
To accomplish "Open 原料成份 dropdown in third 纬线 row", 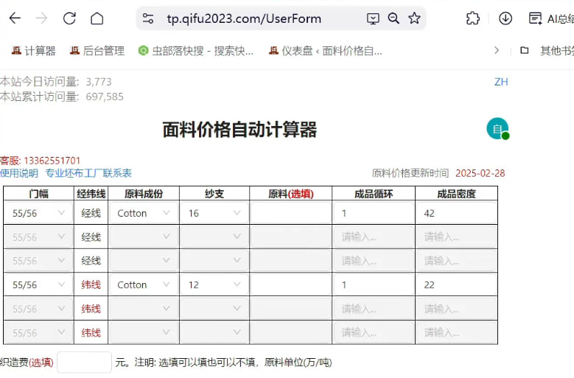I will pos(144,332).
